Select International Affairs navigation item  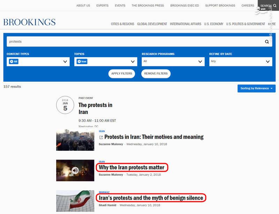coord(186,24)
